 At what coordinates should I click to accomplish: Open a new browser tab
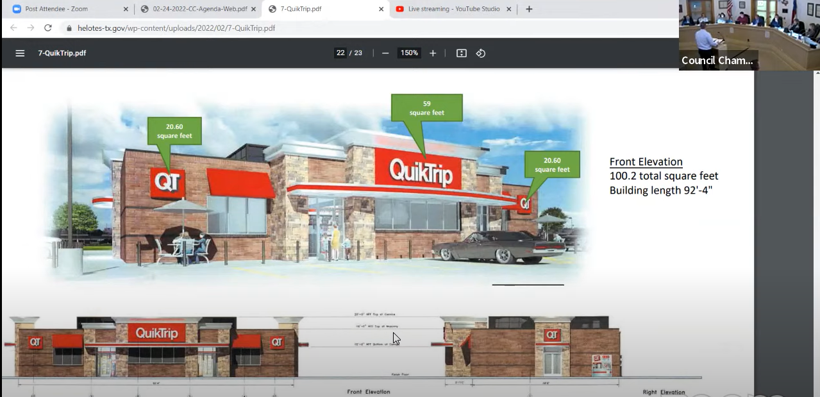529,9
